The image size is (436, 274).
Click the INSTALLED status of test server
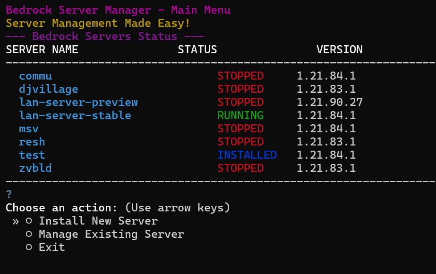(x=247, y=155)
